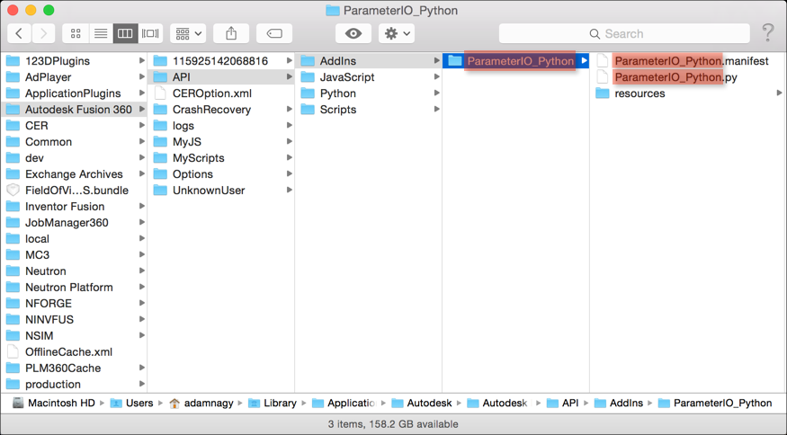Click the Share button
This screenshot has width=787, height=435.
coord(231,33)
